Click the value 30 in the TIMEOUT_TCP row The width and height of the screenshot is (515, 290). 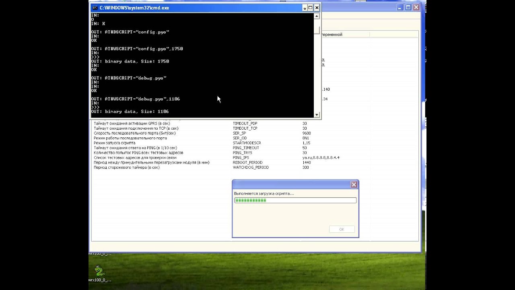pyautogui.click(x=305, y=128)
